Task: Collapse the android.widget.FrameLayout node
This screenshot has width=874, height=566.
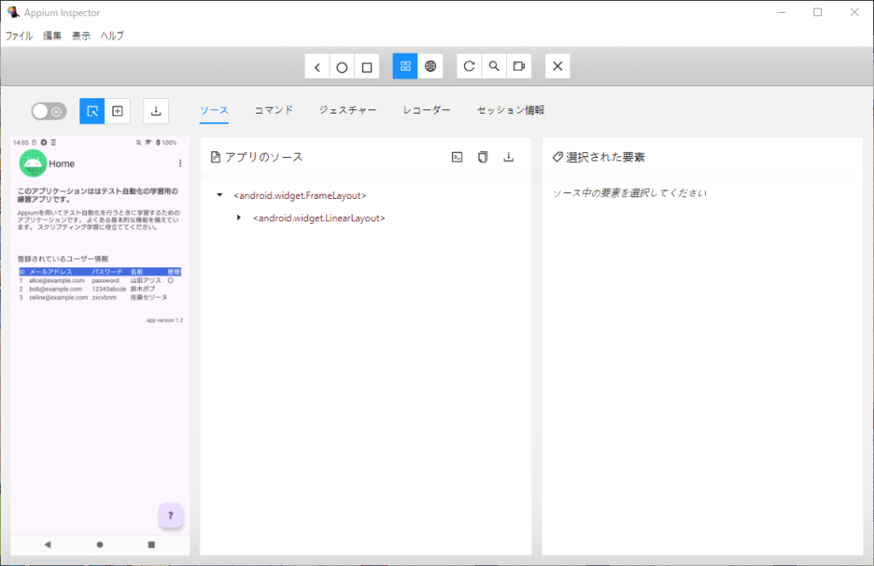Action: coord(220,195)
